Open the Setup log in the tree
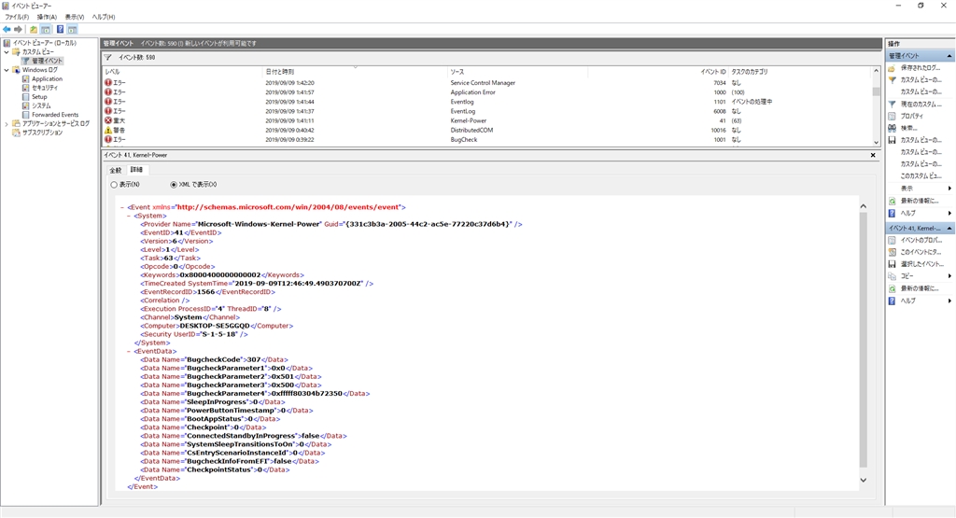The width and height of the screenshot is (956, 518). tap(39, 97)
